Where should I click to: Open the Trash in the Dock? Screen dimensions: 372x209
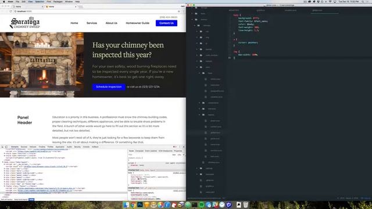(246, 205)
